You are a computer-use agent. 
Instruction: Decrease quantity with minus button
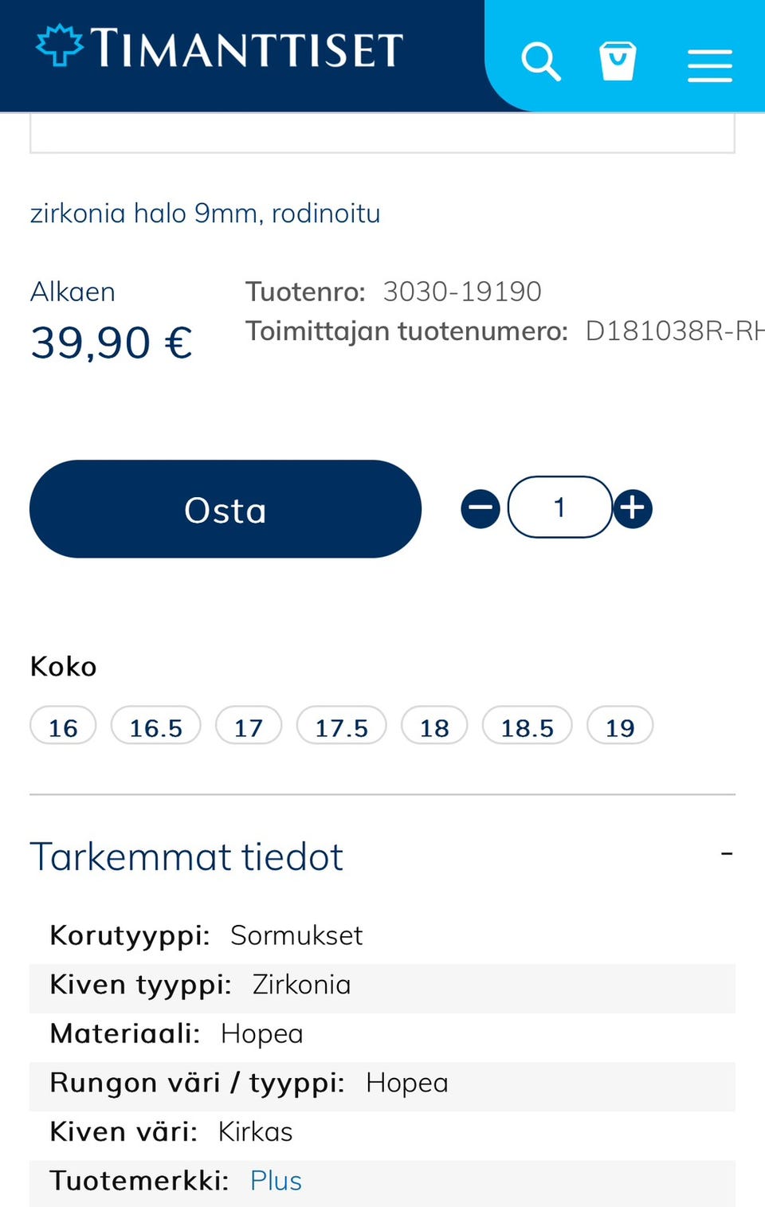481,508
